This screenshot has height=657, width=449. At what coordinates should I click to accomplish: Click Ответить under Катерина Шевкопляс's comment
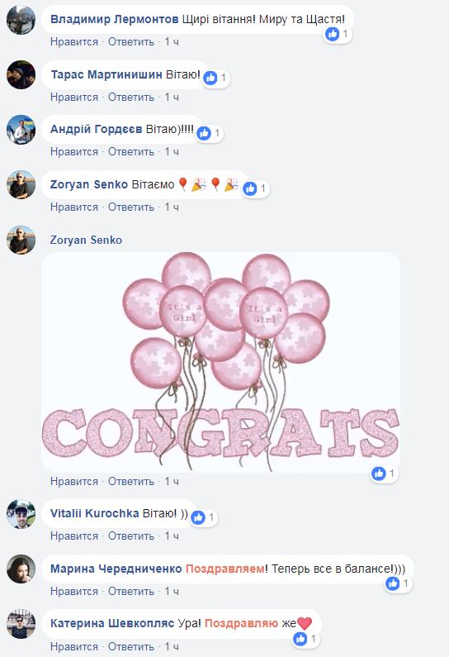click(x=131, y=646)
